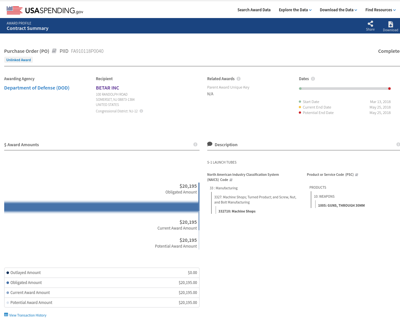Screen dimensions: 400x322
Task: Click the Share icon
Action: click(370, 24)
